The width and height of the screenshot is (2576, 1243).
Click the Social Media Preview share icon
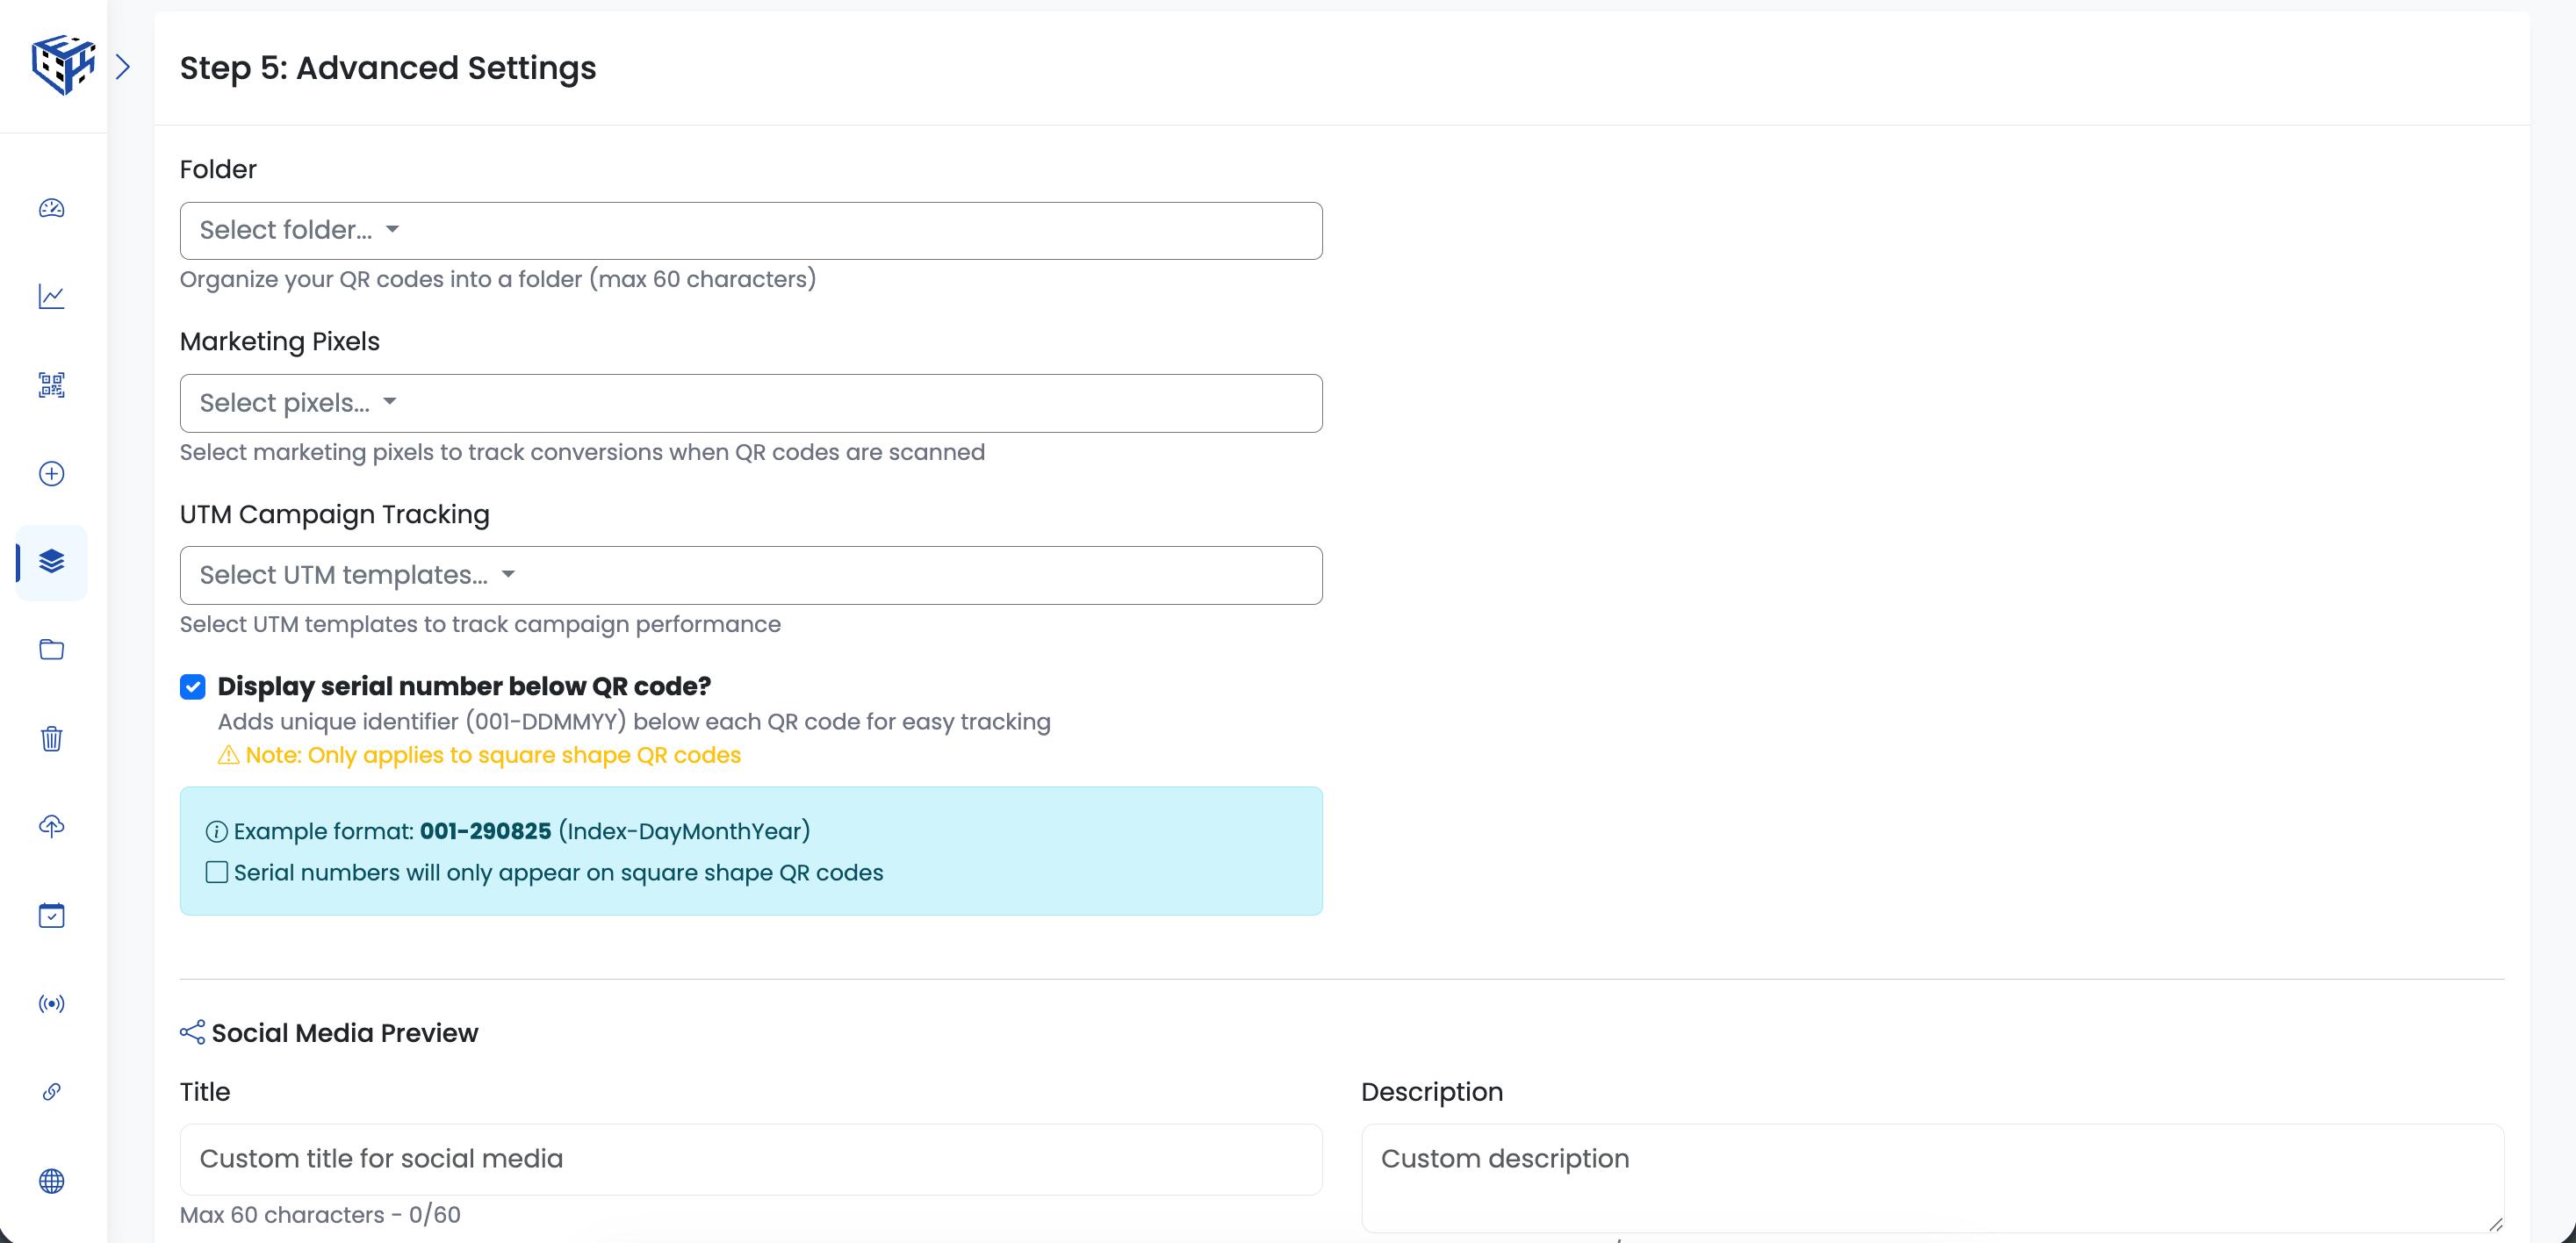pyautogui.click(x=192, y=1032)
